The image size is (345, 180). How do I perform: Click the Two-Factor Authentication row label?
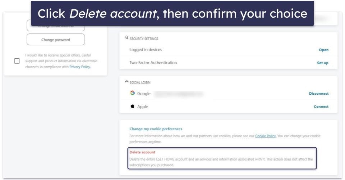click(x=153, y=63)
